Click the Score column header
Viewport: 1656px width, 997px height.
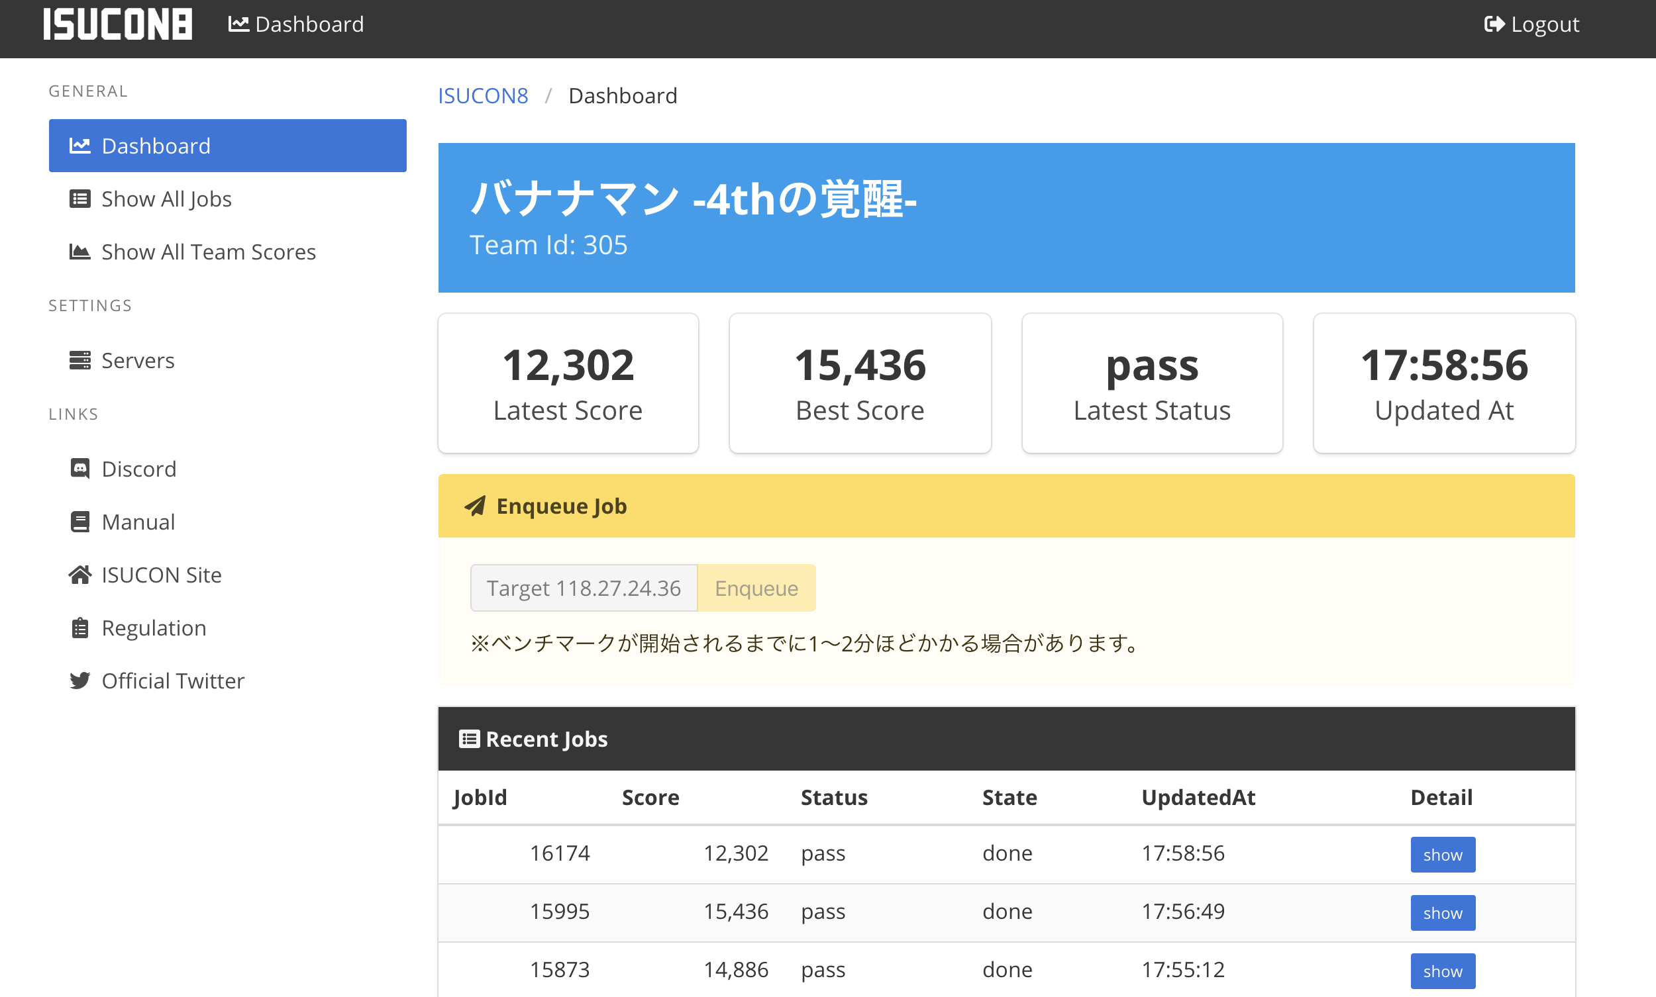click(650, 798)
